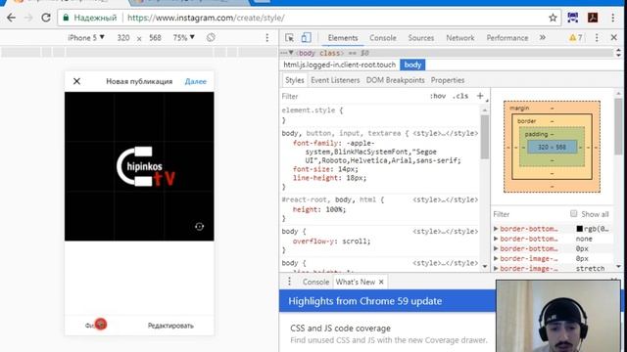
Task: Tap the image rotate icon on the photo
Action: 199,227
